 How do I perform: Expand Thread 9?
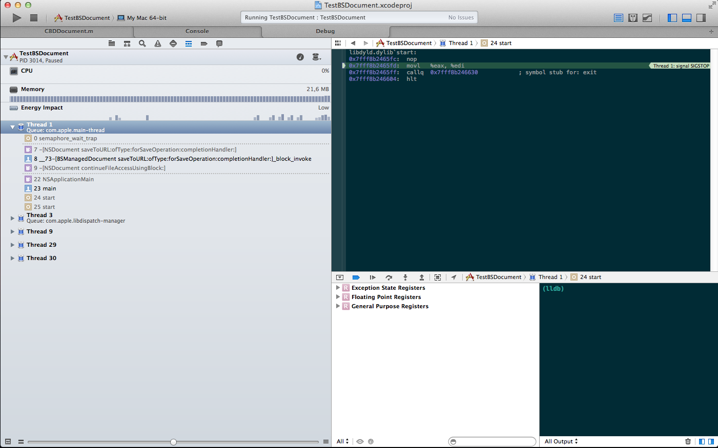13,231
